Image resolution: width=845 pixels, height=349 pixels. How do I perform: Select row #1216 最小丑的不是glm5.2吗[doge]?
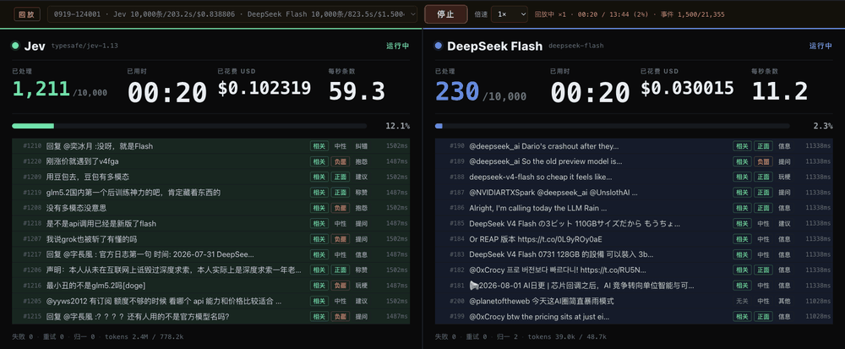click(210, 286)
